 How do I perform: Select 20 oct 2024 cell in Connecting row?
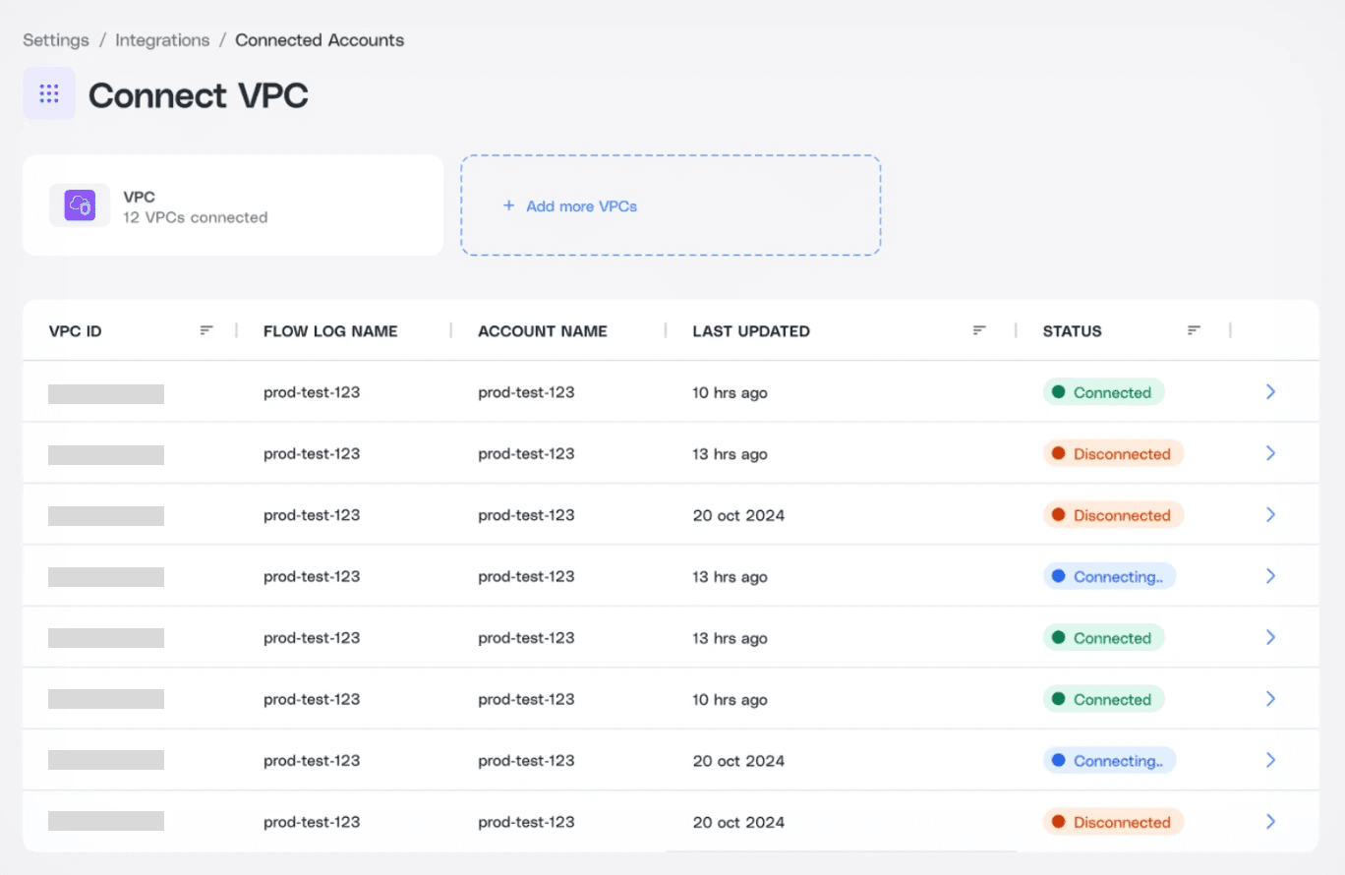coord(738,761)
